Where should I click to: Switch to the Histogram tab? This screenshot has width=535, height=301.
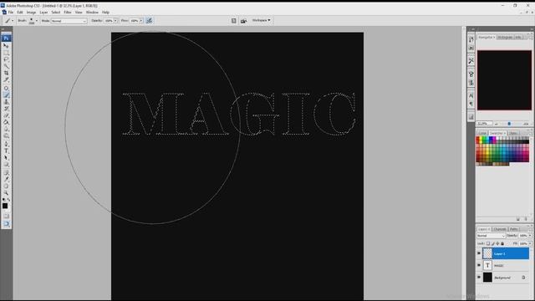[x=505, y=37]
